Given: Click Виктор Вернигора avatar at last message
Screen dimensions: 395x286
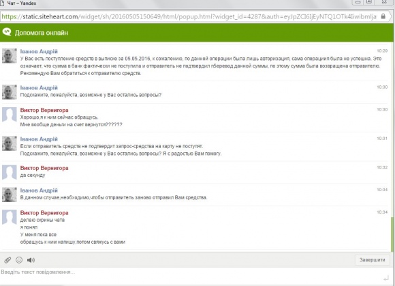Looking at the screenshot, I should [10, 217].
